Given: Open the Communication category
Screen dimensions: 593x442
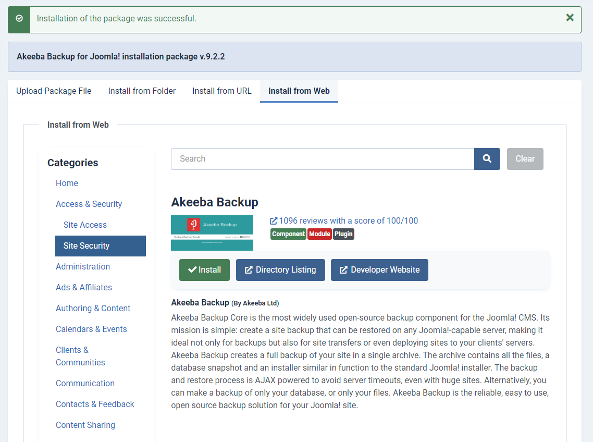Looking at the screenshot, I should click(85, 383).
